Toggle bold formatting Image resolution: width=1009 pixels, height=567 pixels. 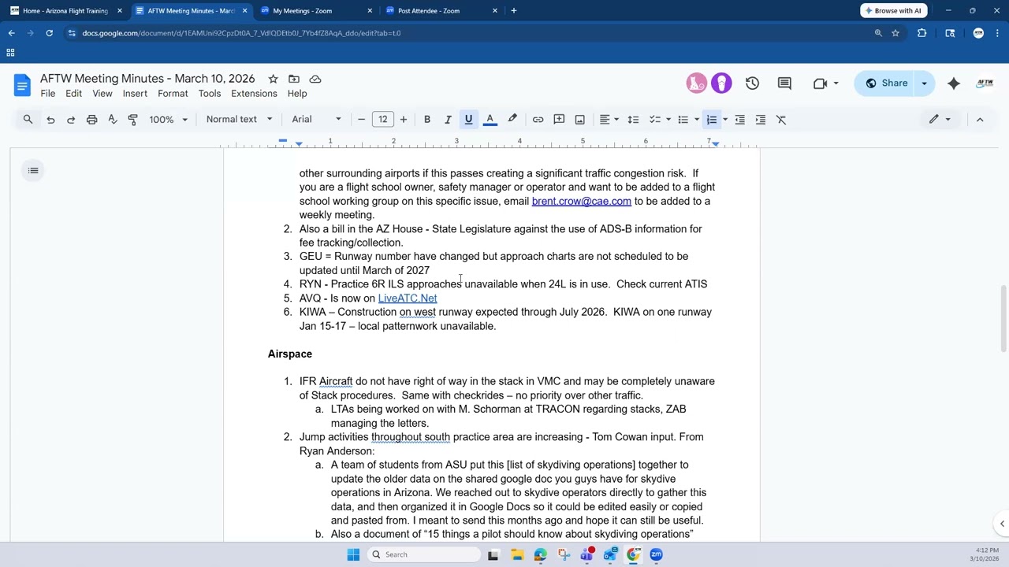427,120
